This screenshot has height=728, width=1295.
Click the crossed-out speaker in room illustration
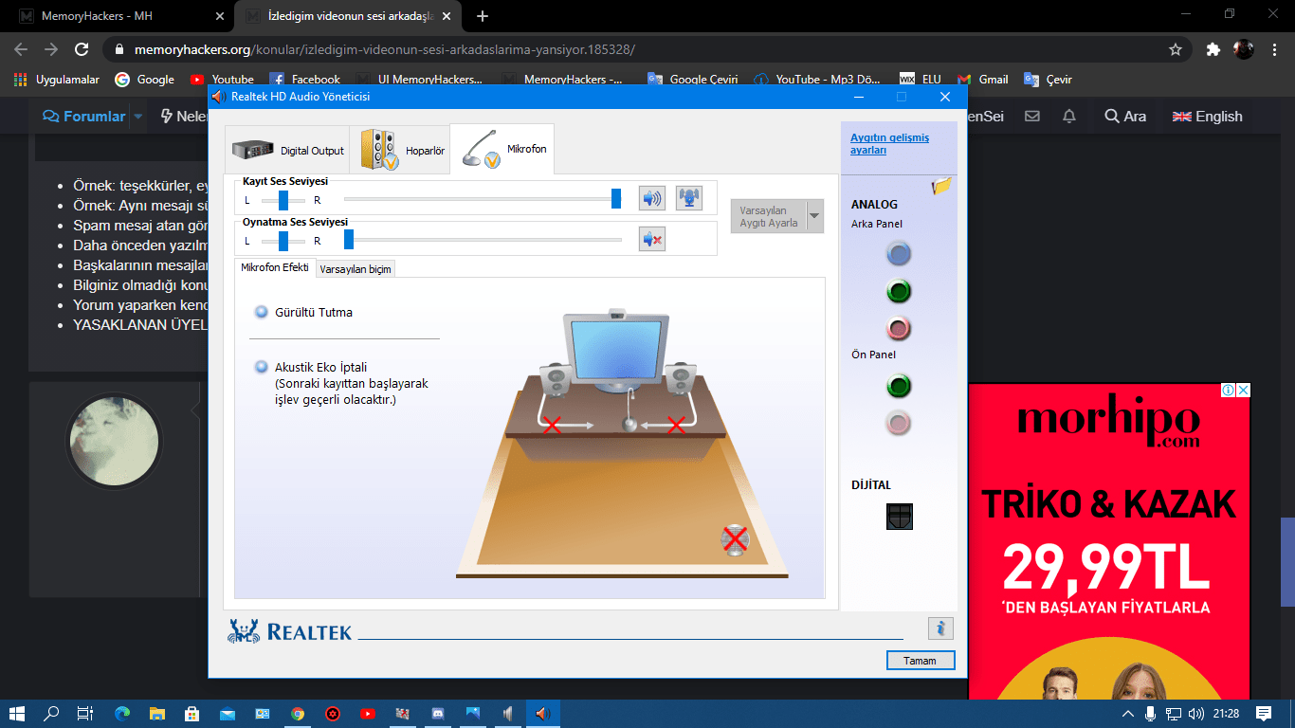(735, 539)
